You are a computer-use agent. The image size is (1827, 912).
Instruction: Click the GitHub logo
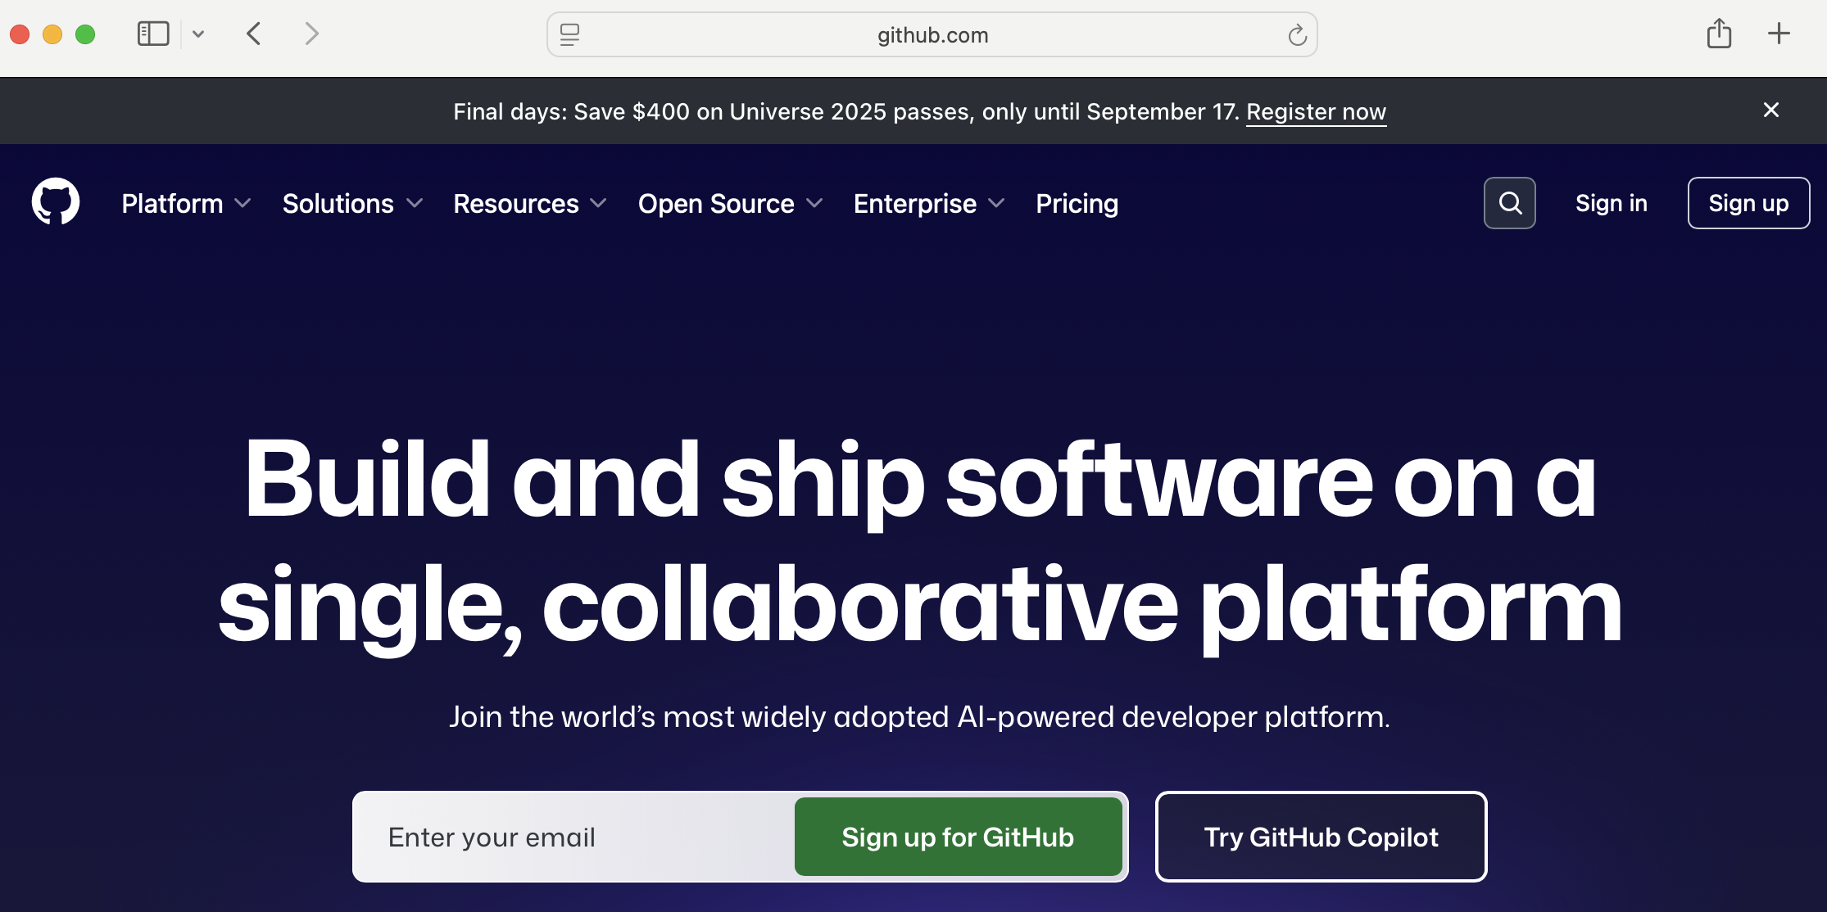coord(56,201)
